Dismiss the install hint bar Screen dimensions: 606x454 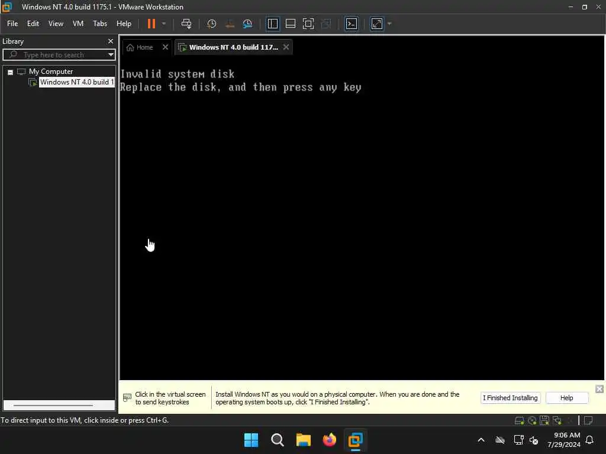[x=599, y=389]
